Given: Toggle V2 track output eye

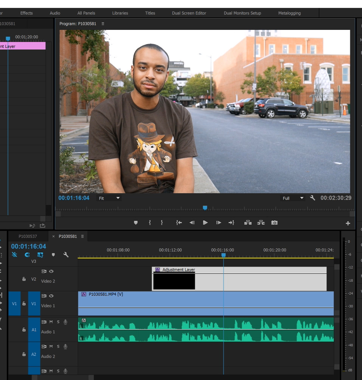Looking at the screenshot, I should coord(51,271).
